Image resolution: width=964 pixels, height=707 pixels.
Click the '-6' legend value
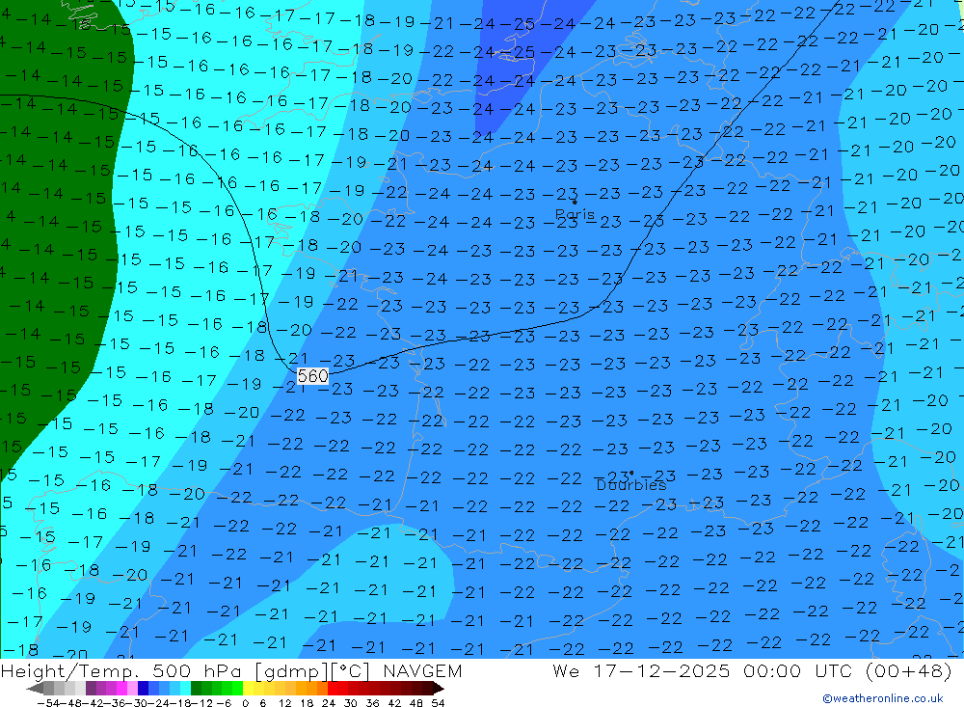coord(224,703)
